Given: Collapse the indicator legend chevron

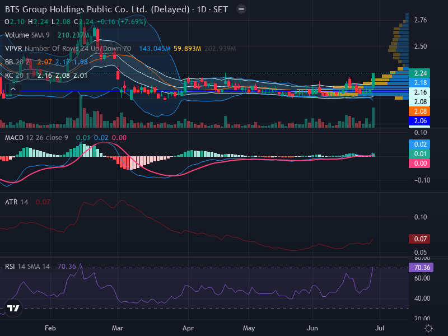Looking at the screenshot, I should (13, 90).
